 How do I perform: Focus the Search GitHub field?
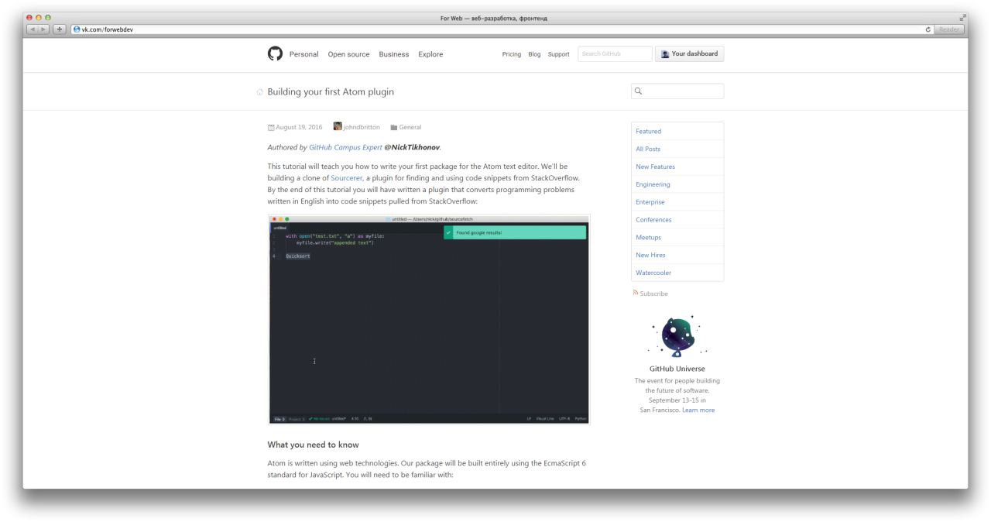click(x=615, y=53)
